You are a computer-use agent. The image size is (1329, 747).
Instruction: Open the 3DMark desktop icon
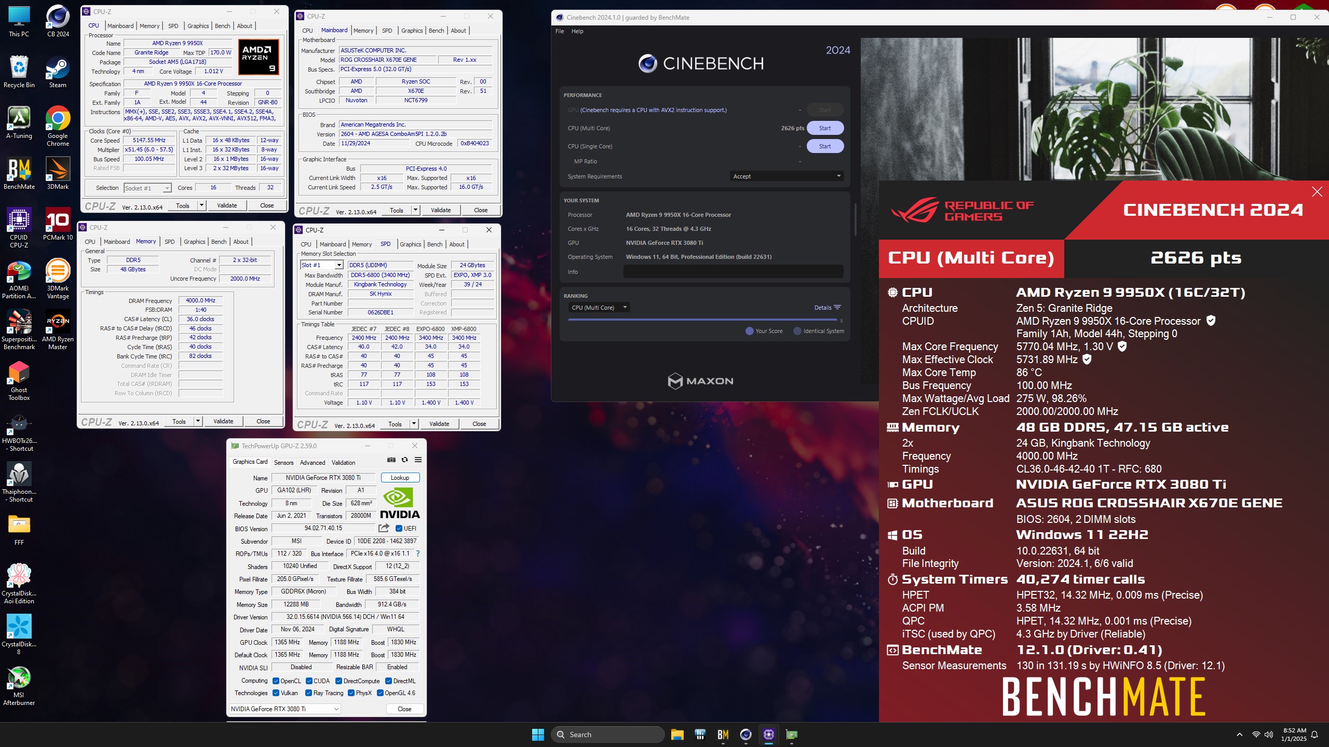click(x=58, y=174)
